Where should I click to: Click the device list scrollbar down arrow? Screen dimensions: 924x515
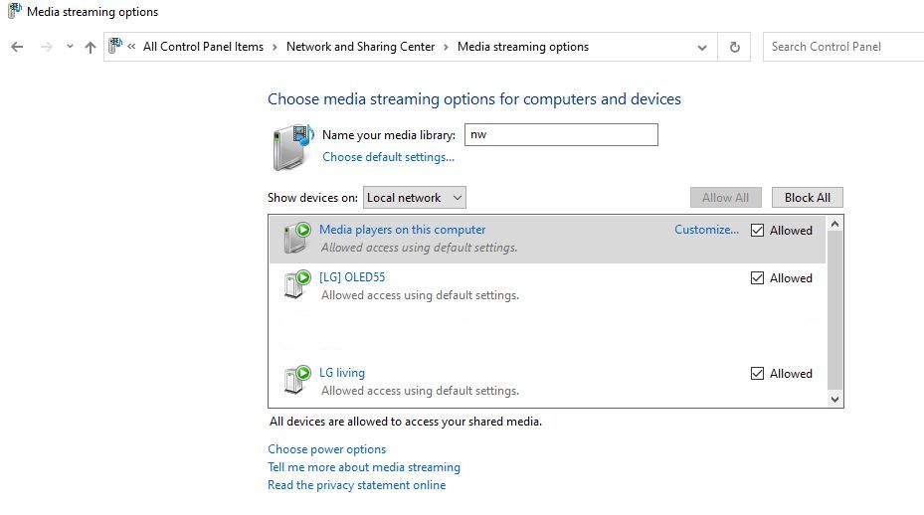pyautogui.click(x=834, y=399)
